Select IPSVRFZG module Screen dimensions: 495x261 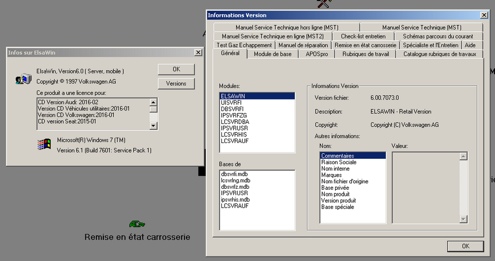[x=257, y=115]
